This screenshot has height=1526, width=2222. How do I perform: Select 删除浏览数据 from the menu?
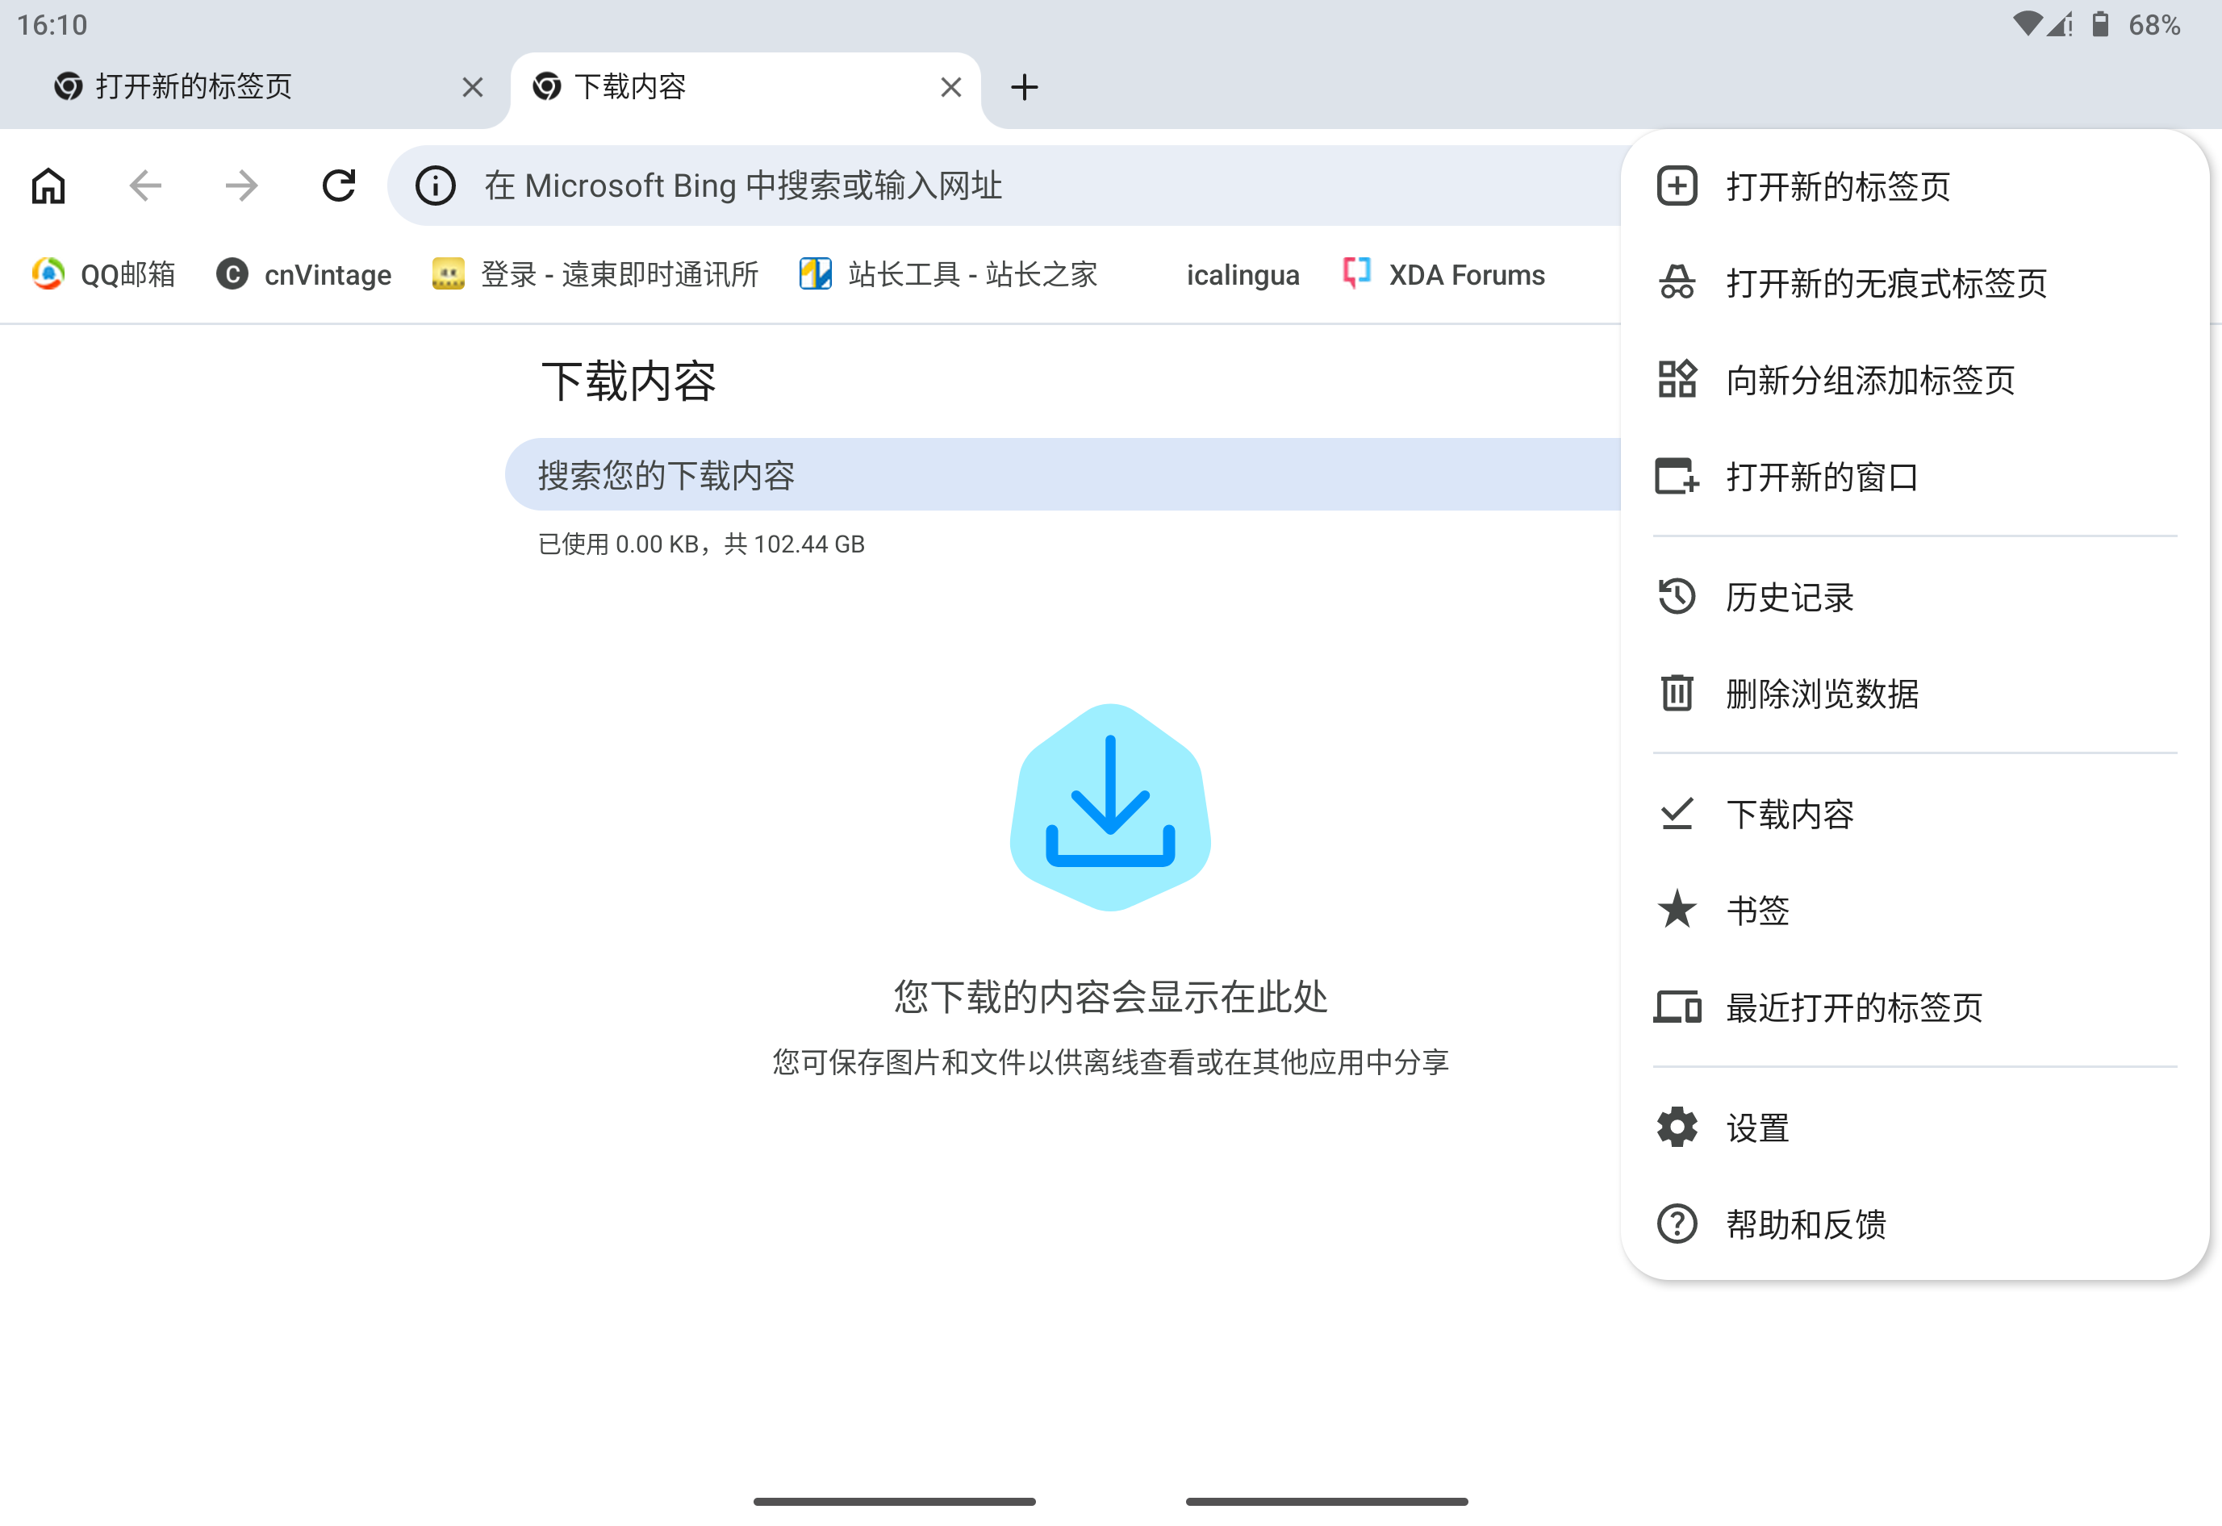[x=1915, y=693]
